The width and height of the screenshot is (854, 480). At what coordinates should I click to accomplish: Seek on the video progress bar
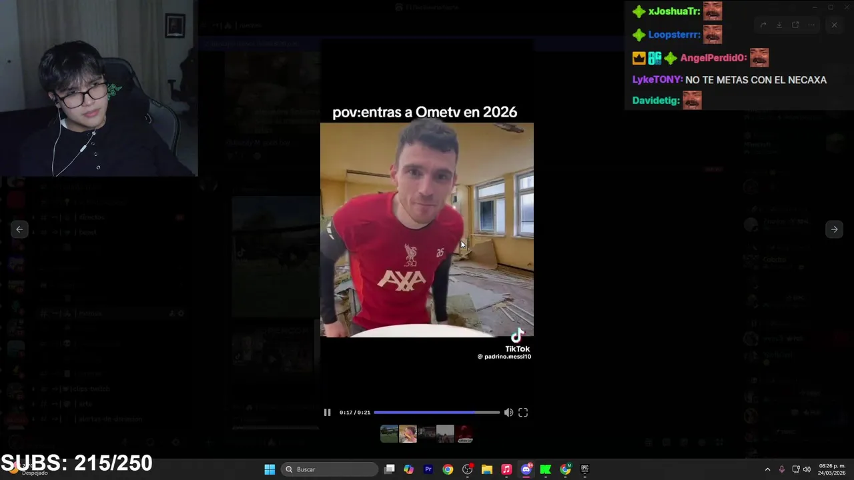pyautogui.click(x=436, y=413)
